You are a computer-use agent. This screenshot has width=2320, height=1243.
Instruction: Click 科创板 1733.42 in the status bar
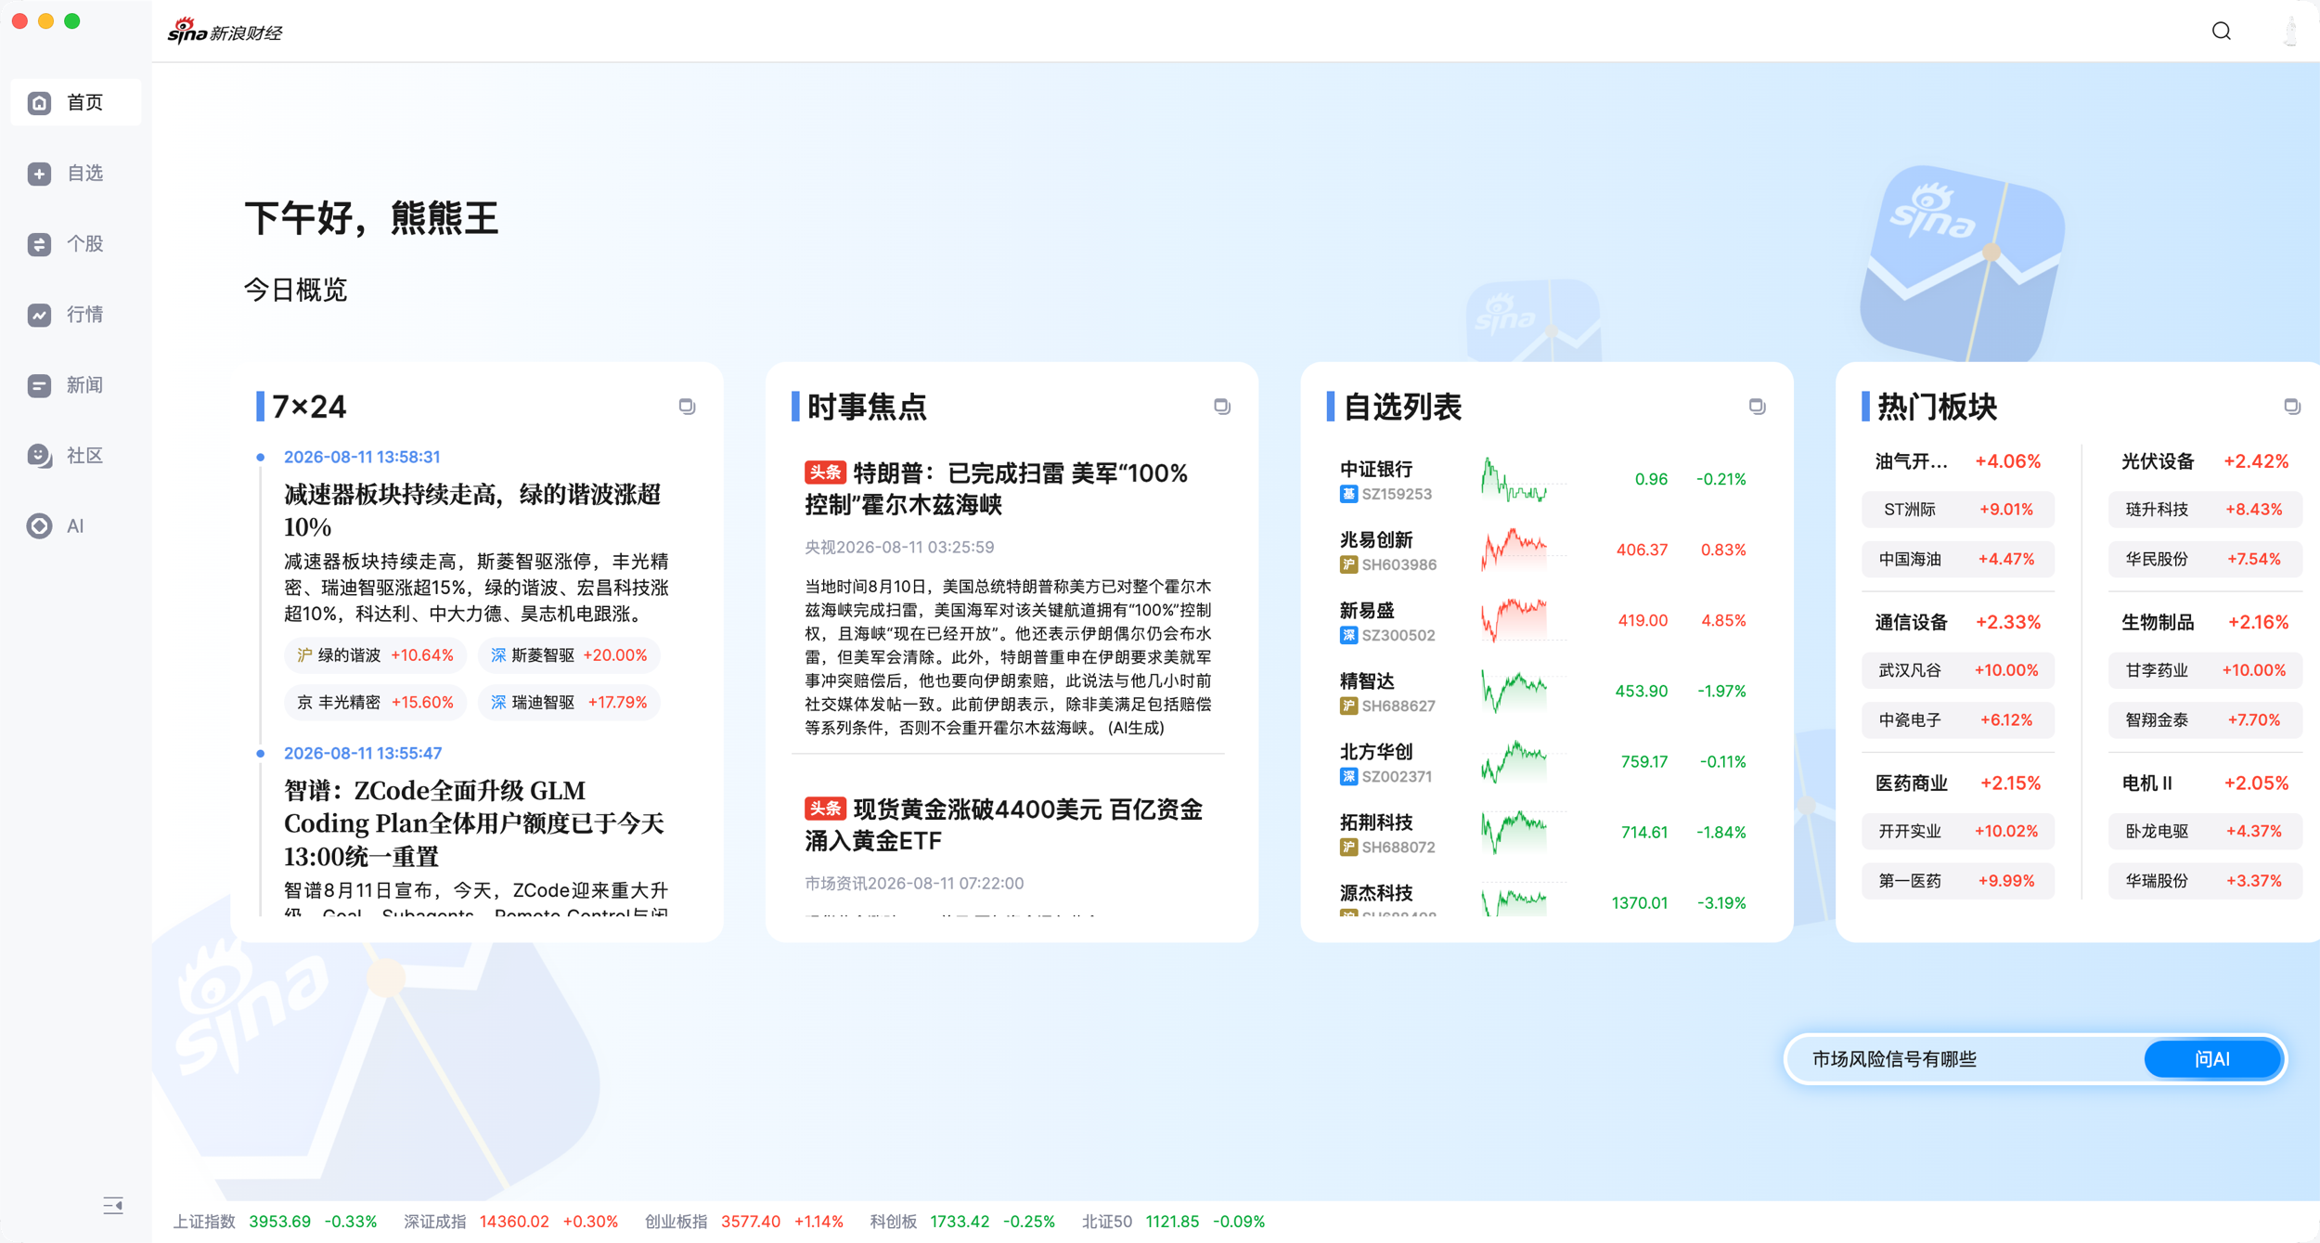[962, 1222]
